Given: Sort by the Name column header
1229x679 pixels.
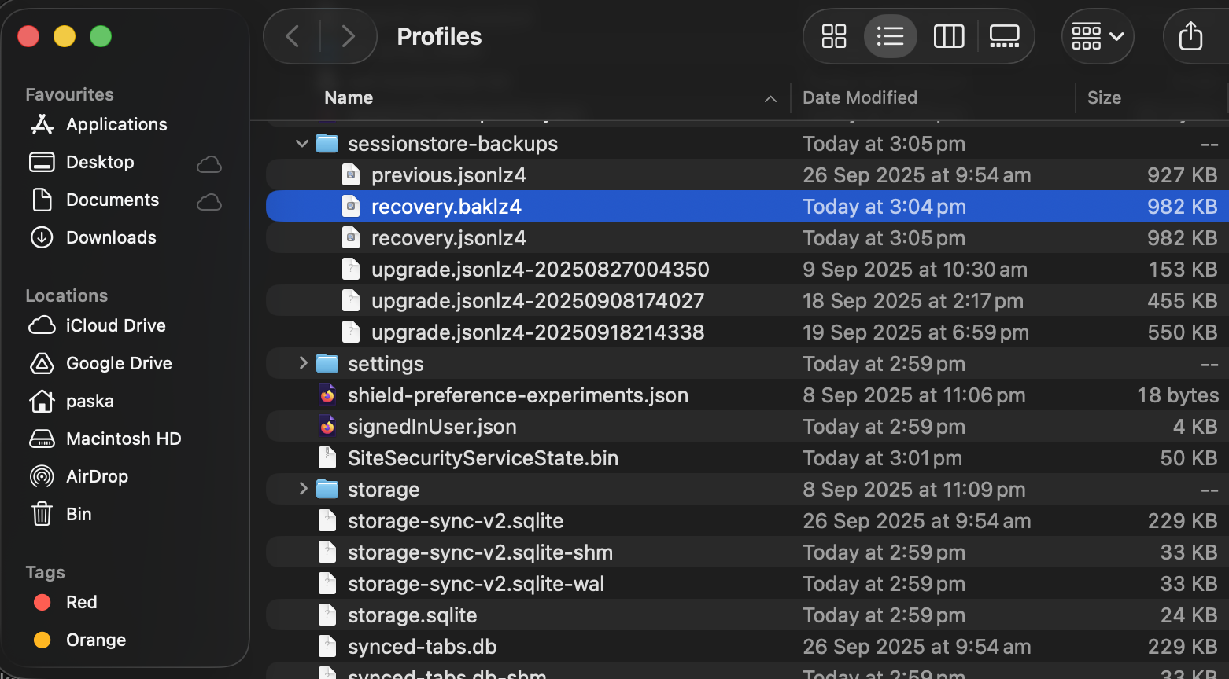Looking at the screenshot, I should 349,97.
